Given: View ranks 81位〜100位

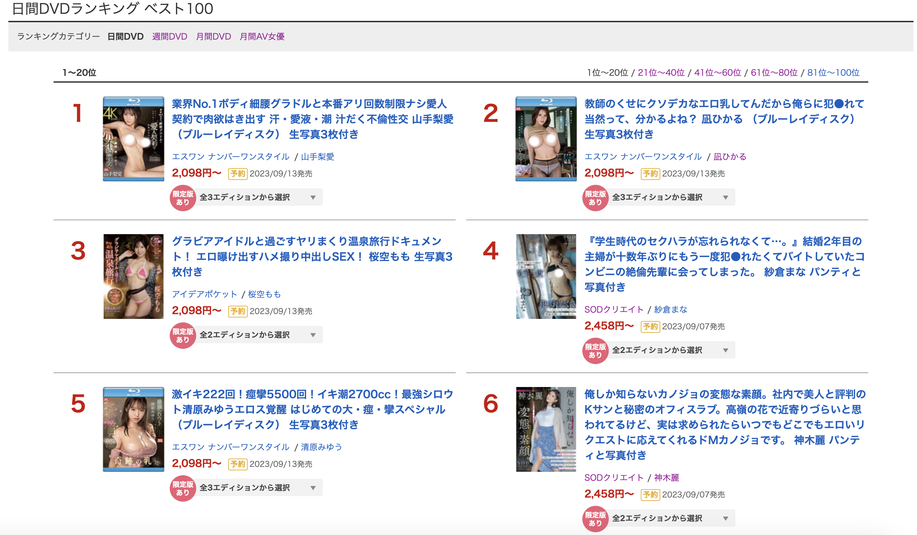Looking at the screenshot, I should tap(833, 73).
